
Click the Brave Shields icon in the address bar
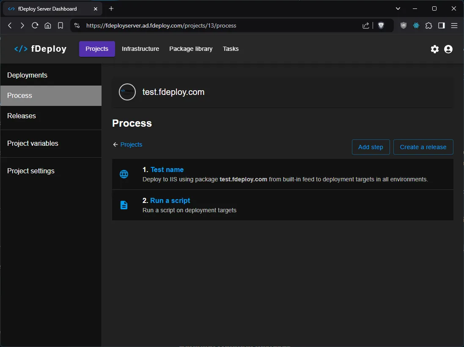pyautogui.click(x=381, y=25)
